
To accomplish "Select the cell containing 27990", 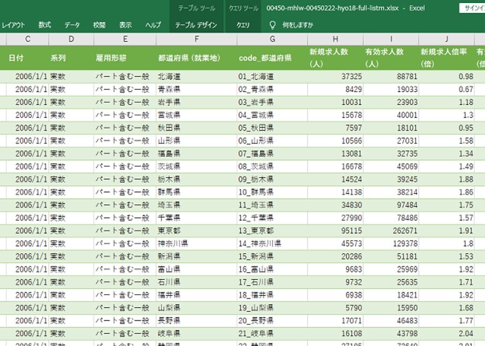I will pos(335,218).
